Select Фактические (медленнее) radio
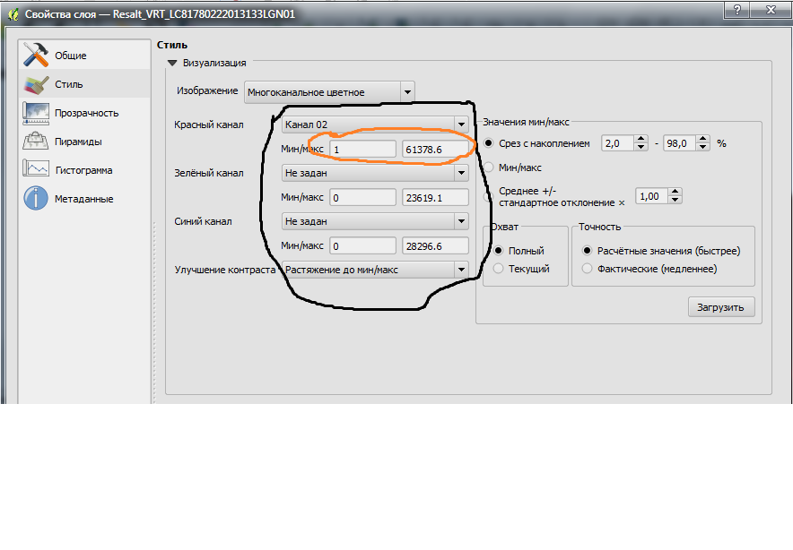Viewport: 793px width, 550px height. coord(587,269)
